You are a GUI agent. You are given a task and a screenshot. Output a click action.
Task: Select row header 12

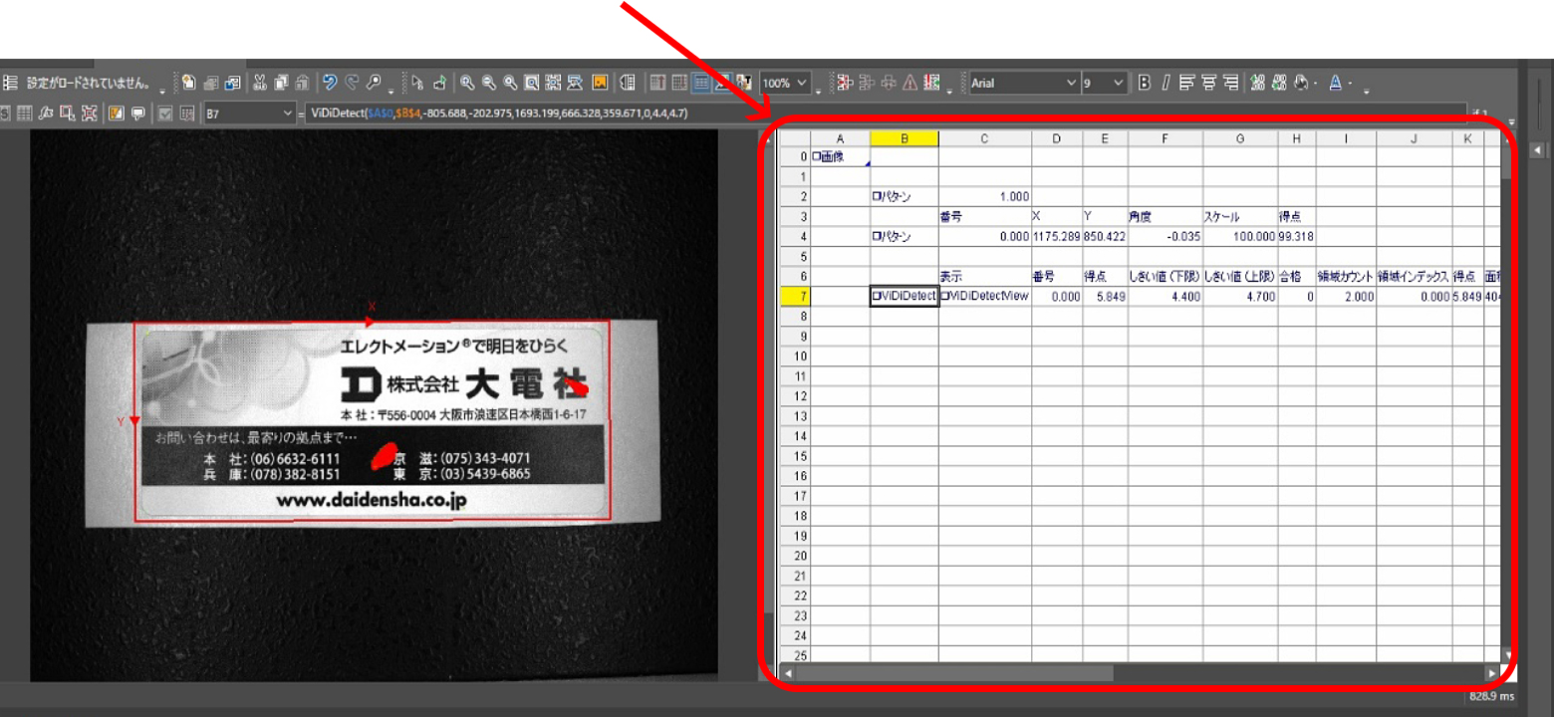[795, 395]
